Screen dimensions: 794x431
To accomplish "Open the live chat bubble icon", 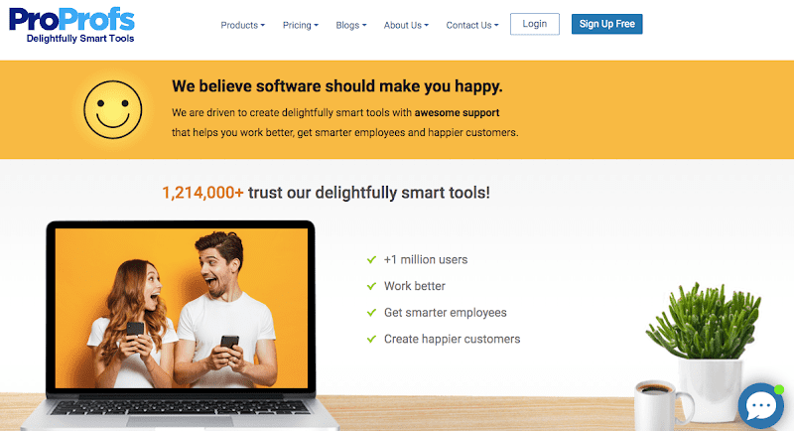I will tap(760, 406).
